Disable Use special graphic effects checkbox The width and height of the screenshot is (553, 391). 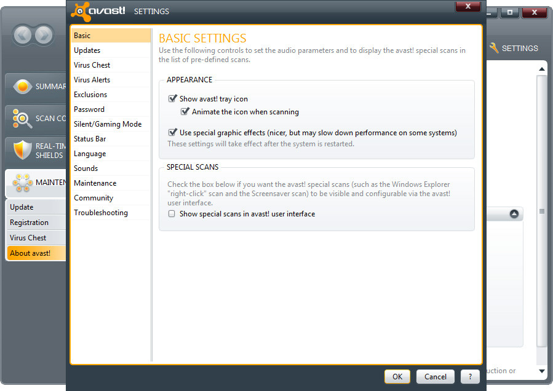tap(172, 132)
